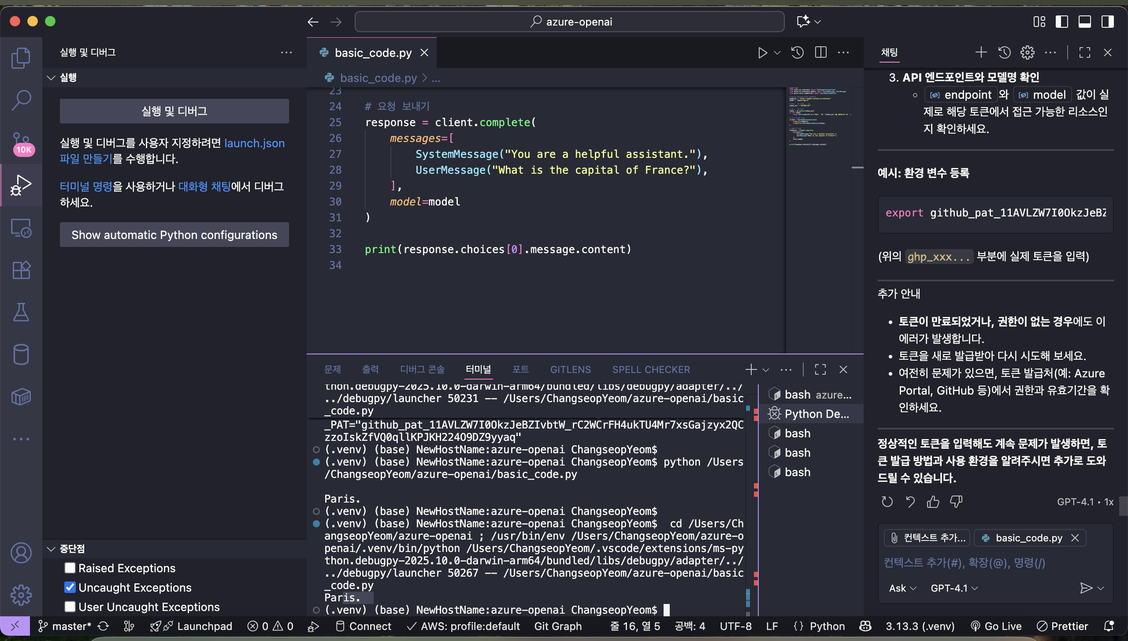Screen dimensions: 1128x641
Task: Click thumbs up on the chat response
Action: (x=933, y=502)
